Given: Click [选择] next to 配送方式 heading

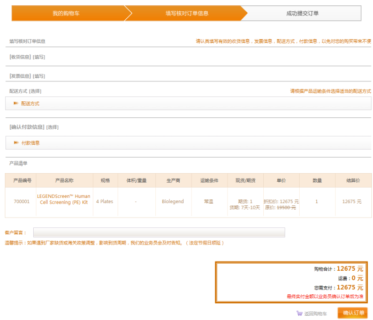Looking at the screenshot, I should [35, 91].
